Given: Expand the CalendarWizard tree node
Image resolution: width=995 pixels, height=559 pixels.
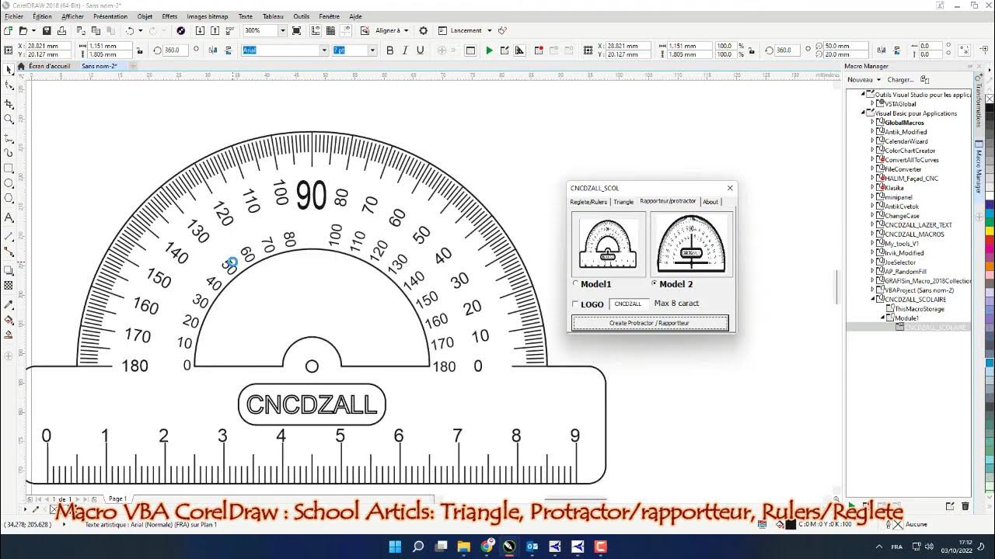Looking at the screenshot, I should [x=872, y=141].
